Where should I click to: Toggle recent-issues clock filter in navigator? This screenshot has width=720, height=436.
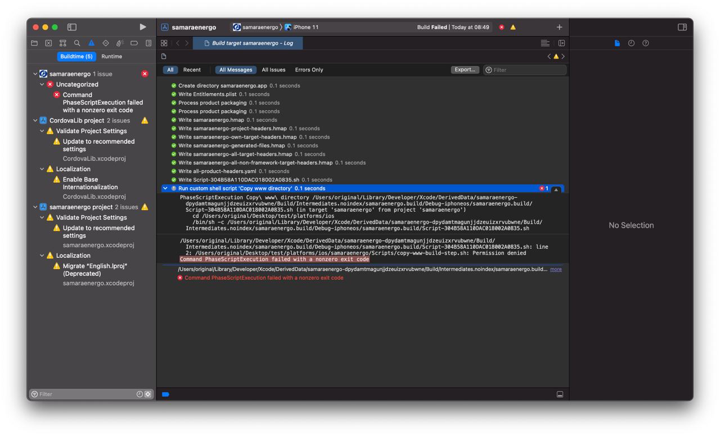139,394
